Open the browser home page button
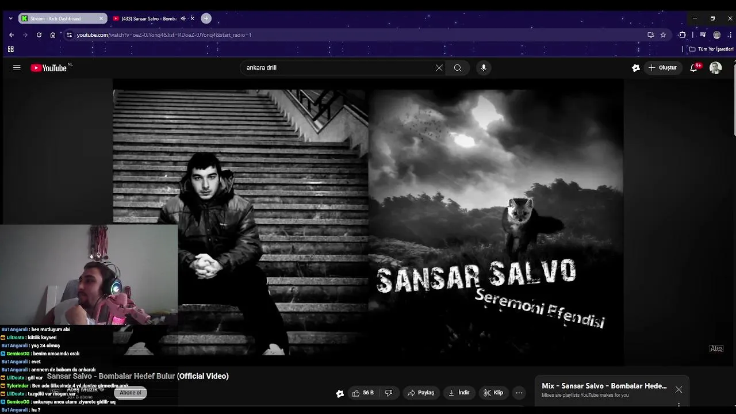The height and width of the screenshot is (414, 736). coord(53,35)
